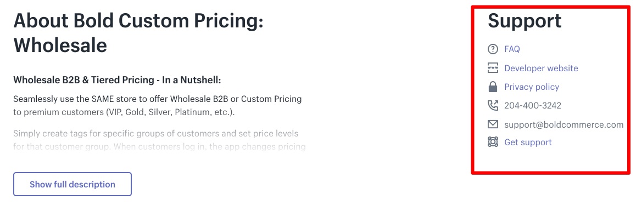
Task: Click the Wholesale B2B & Tiered Pricing subheading
Action: 117,80
